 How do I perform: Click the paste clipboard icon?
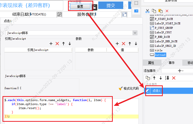pos(160,11)
